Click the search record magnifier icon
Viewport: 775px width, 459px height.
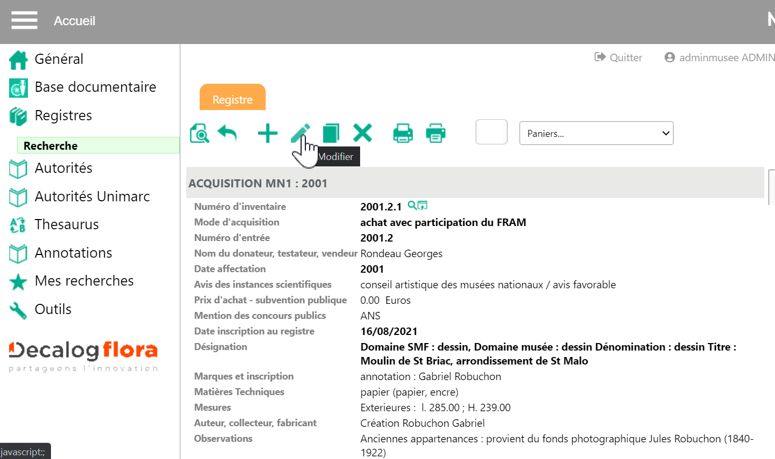click(200, 133)
